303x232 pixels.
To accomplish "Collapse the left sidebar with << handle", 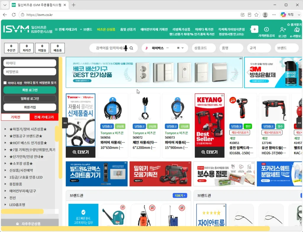I will pyautogui.click(x=65, y=123).
